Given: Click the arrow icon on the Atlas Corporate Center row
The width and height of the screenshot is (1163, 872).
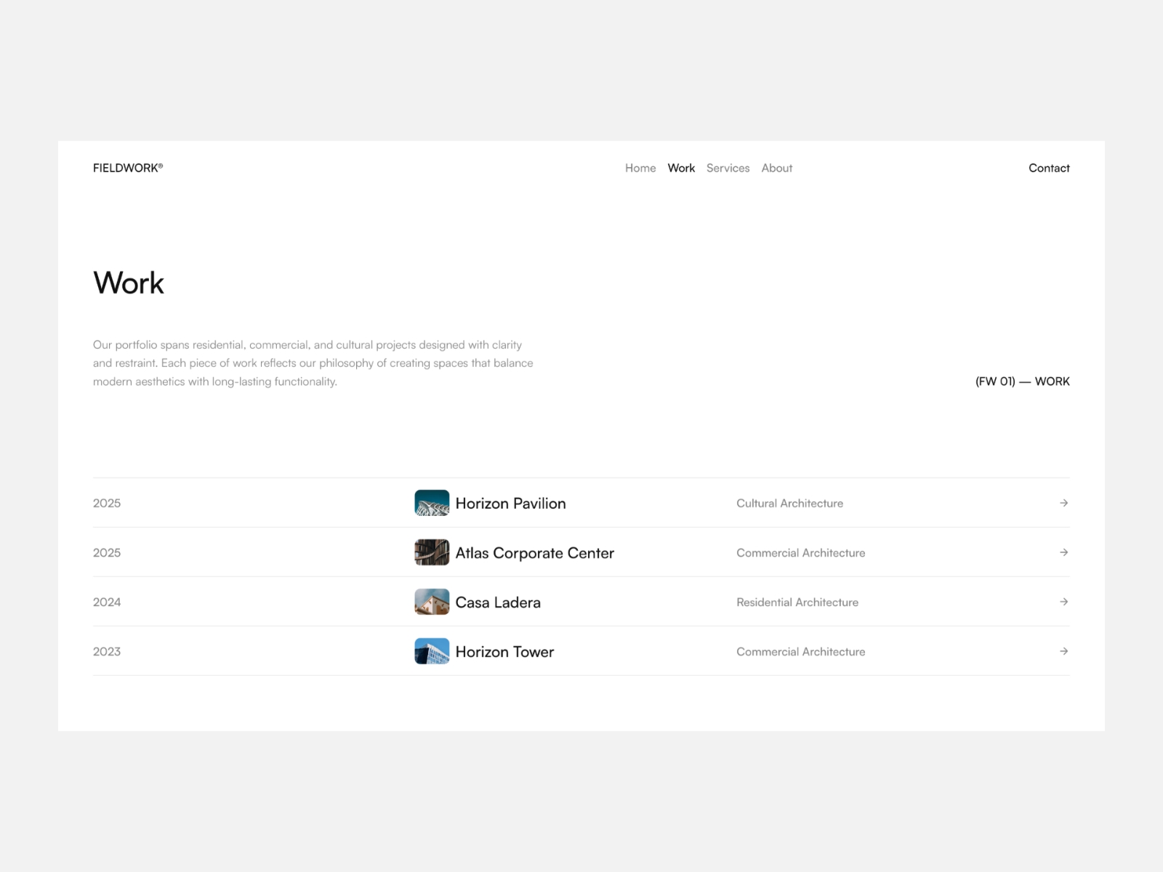Looking at the screenshot, I should [x=1064, y=552].
